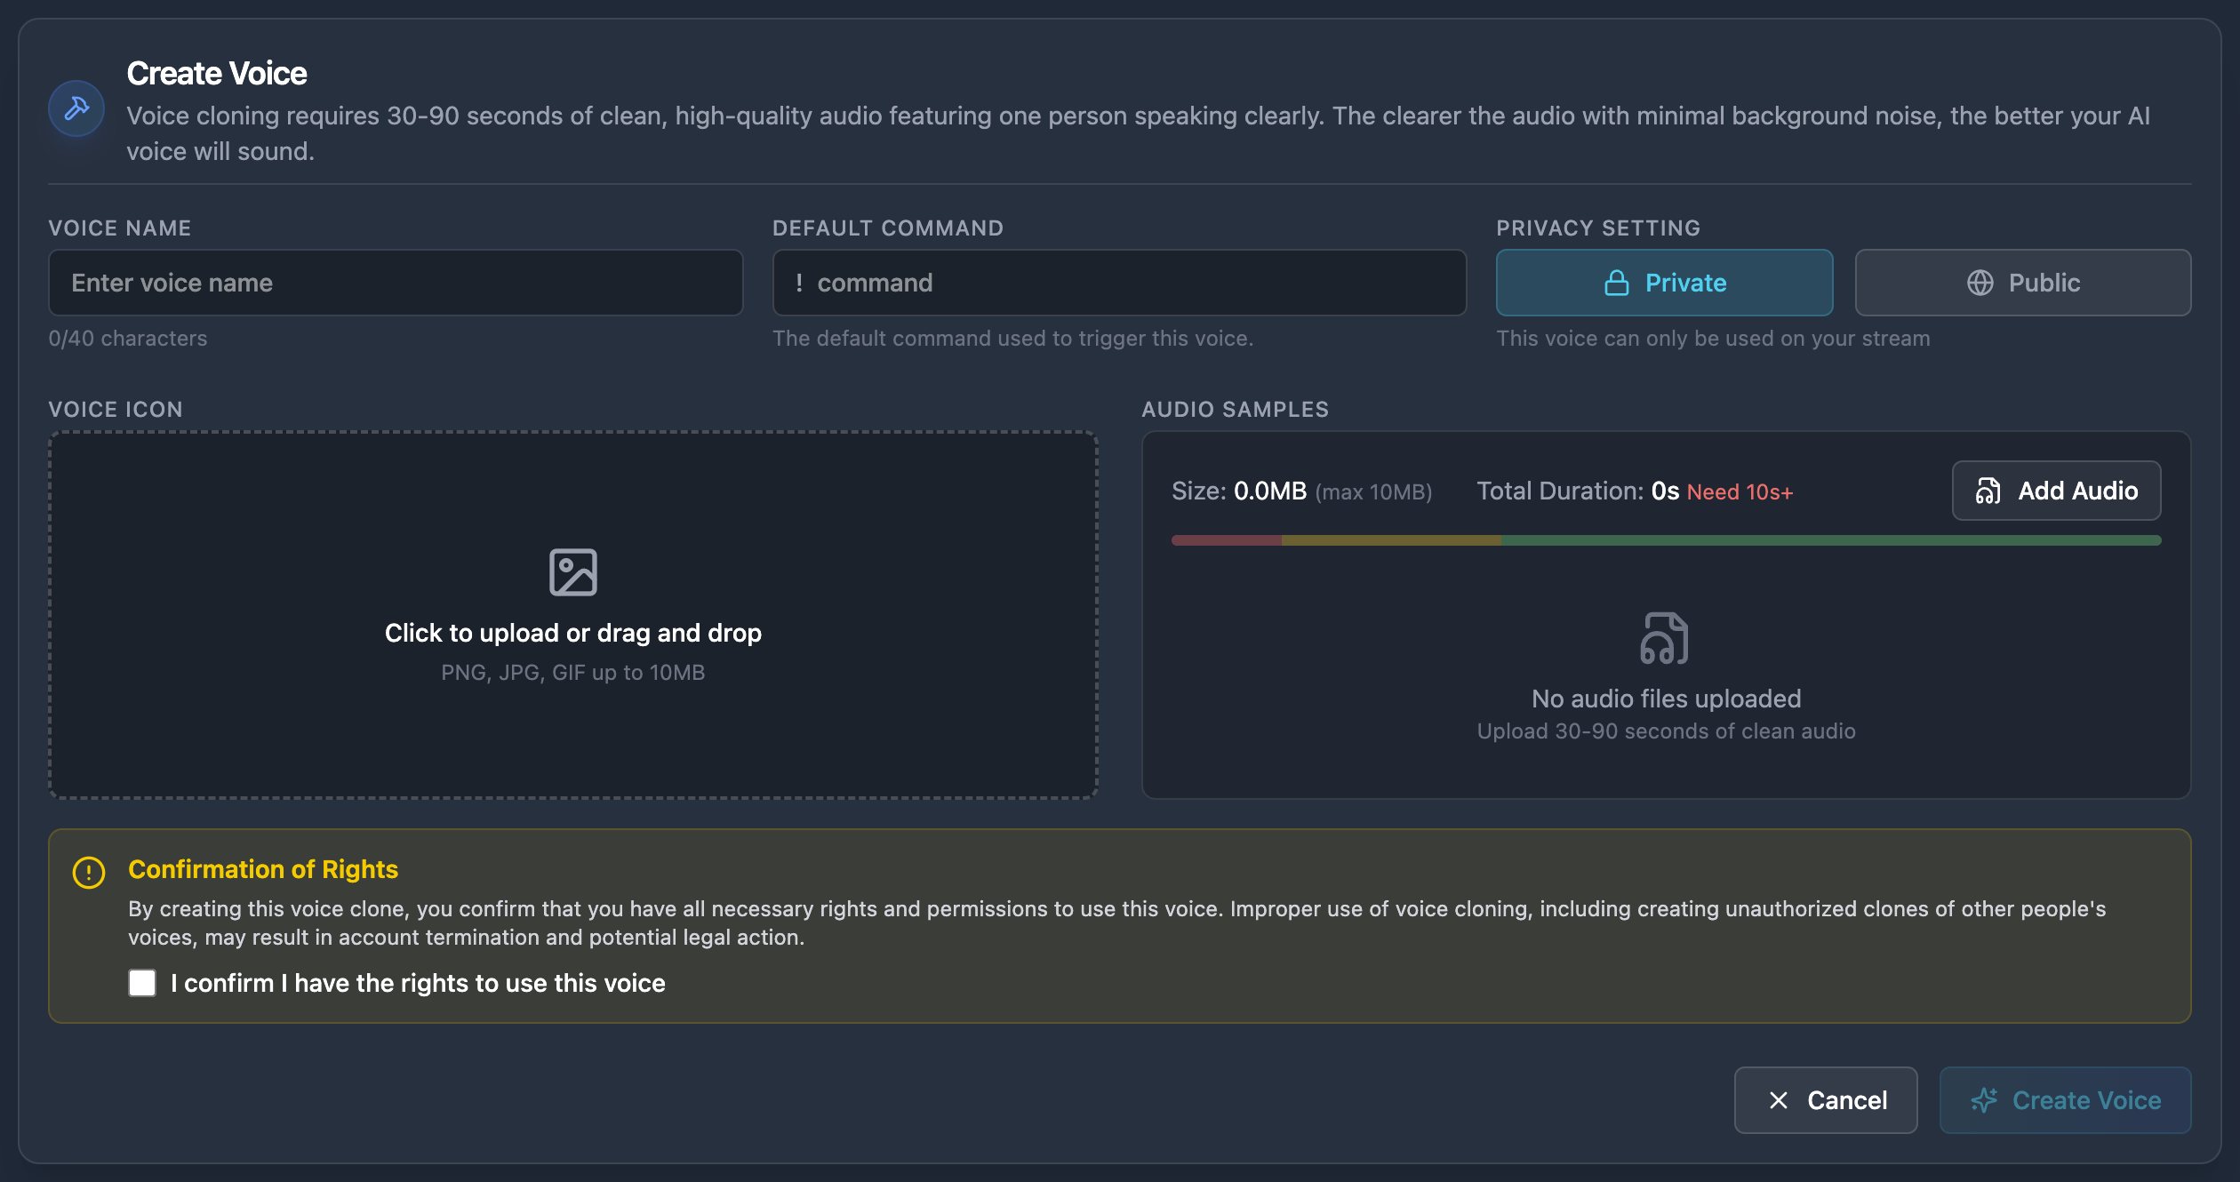
Task: Click the empty audio file placeholder icon
Action: pyautogui.click(x=1665, y=638)
